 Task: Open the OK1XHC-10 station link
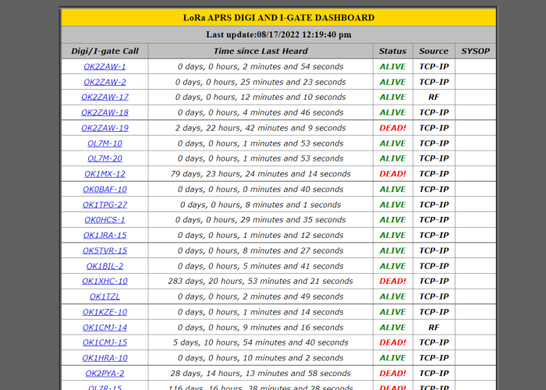(x=105, y=282)
